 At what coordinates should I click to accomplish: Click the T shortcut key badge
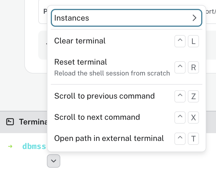[x=193, y=139]
